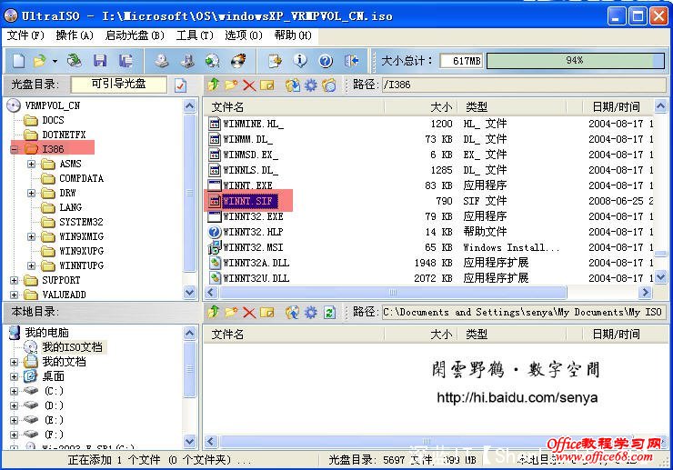Sort local files by 文件名 column header
673x470 pixels.
294,335
